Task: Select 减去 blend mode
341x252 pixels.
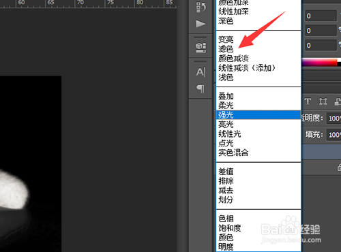Action: coord(258,190)
